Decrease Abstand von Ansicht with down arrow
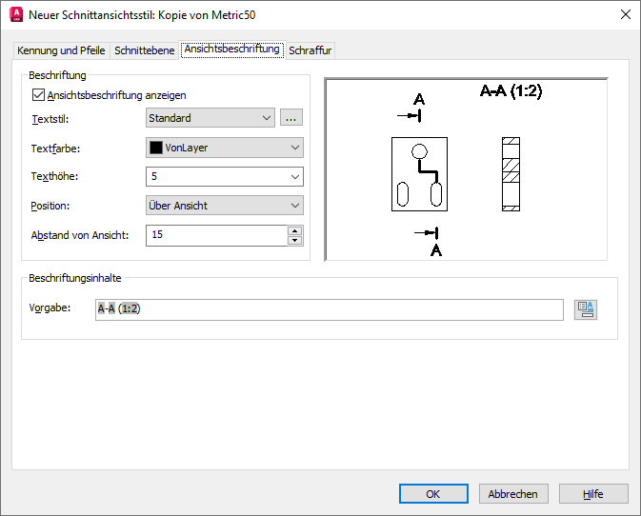The image size is (641, 516). click(x=294, y=240)
